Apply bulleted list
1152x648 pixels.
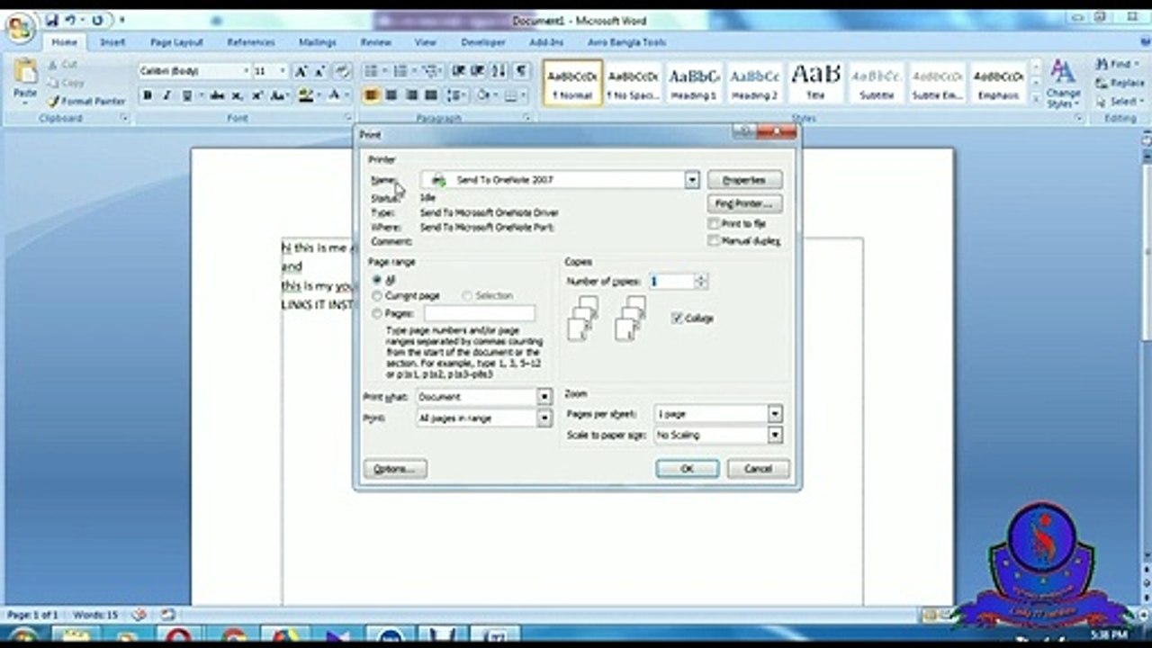[x=370, y=71]
